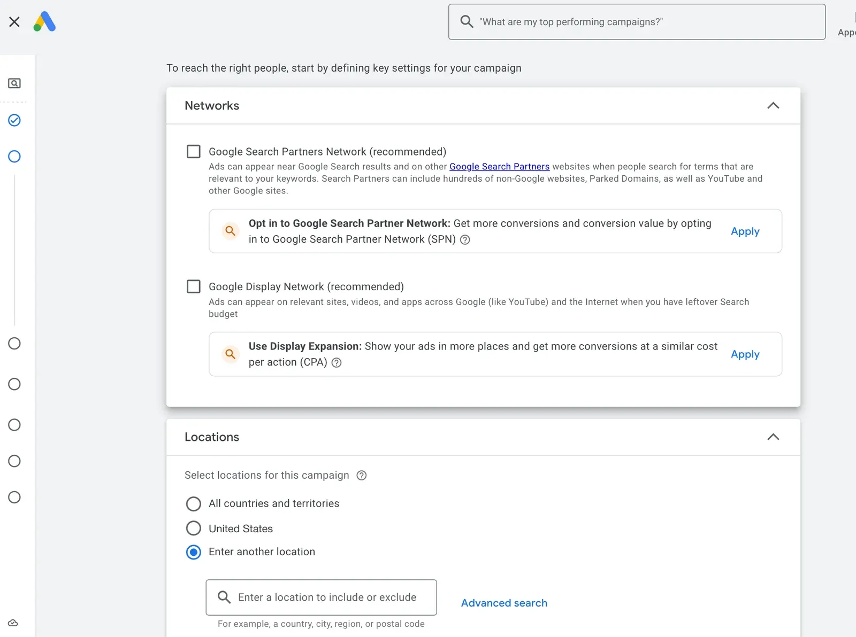Click the Google Ads logo
856x637 pixels.
click(44, 21)
